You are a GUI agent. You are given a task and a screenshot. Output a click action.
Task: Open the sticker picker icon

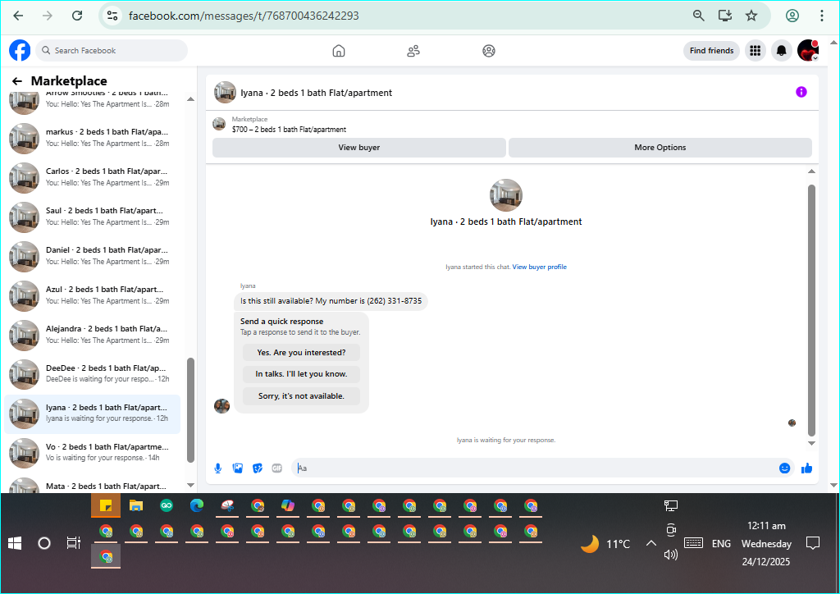[x=258, y=468]
